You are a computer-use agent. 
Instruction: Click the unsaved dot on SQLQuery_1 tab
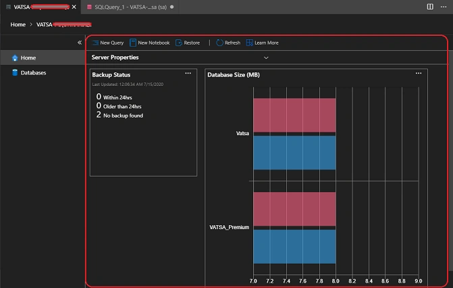pos(172,7)
